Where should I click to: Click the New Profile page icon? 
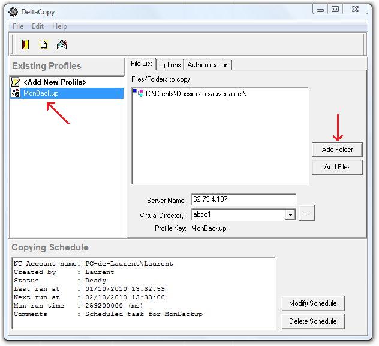[x=44, y=44]
